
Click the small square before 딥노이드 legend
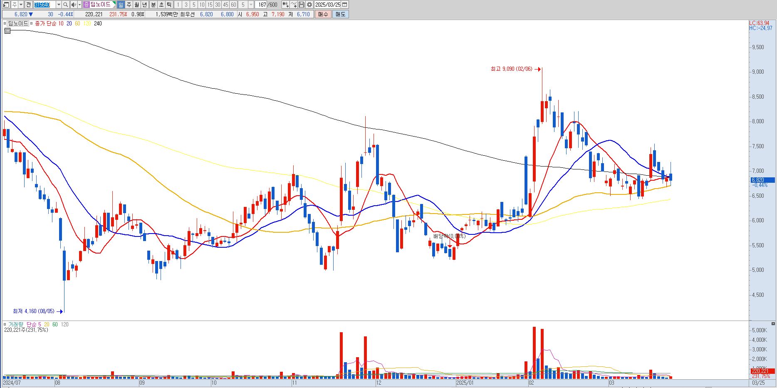coord(5,24)
